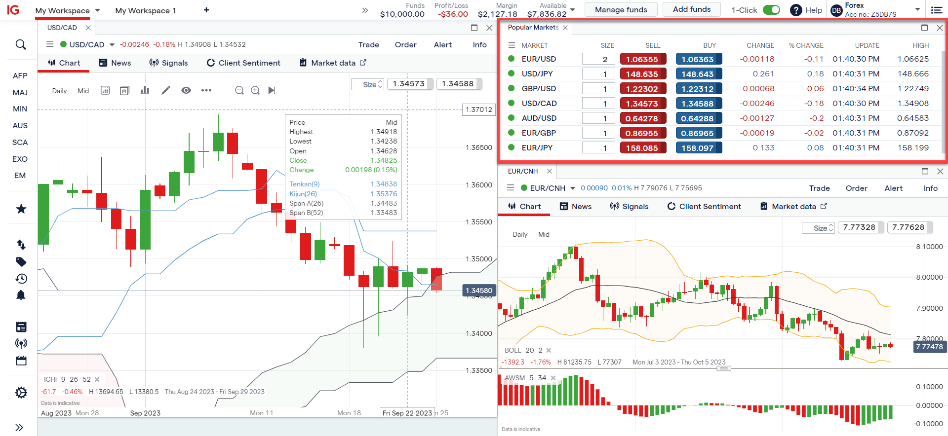This screenshot has width=948, height=436.
Task: Expand the My Workspace dropdown arrow
Action: click(97, 10)
